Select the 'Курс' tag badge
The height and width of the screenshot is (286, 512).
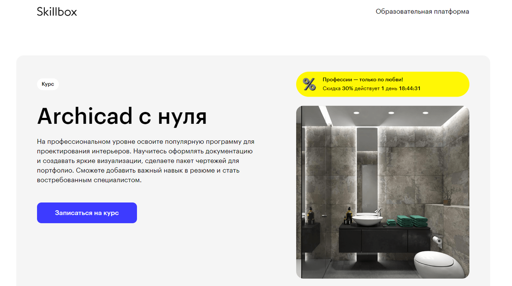[x=48, y=84]
